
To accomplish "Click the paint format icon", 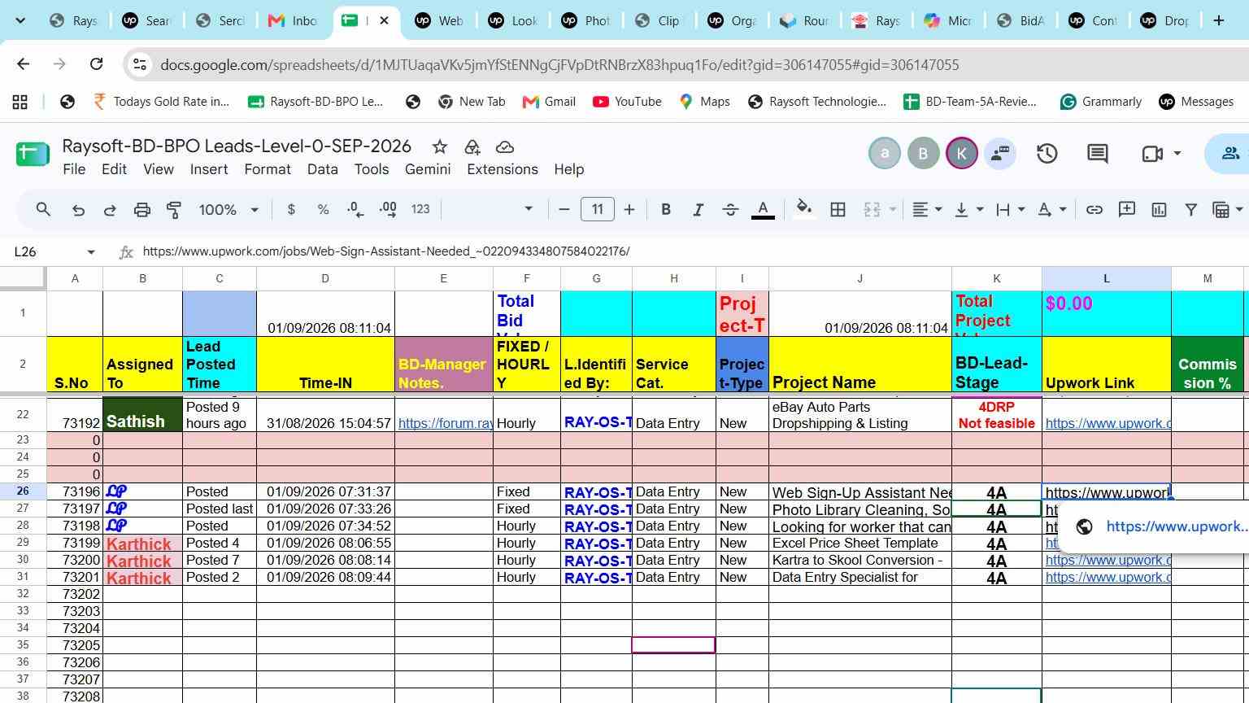I will click(174, 210).
